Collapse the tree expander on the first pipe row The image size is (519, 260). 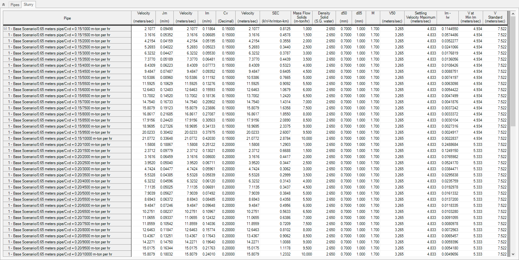click(5, 29)
